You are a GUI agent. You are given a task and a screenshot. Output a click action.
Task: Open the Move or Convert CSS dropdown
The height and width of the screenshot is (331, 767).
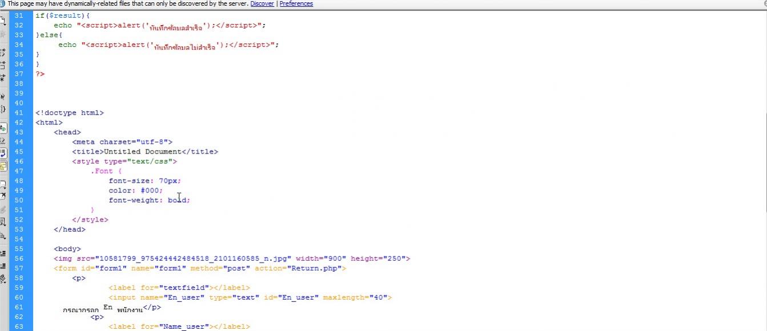(x=3, y=235)
